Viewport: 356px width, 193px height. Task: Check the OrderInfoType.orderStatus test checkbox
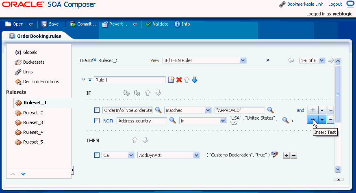[x=97, y=110]
